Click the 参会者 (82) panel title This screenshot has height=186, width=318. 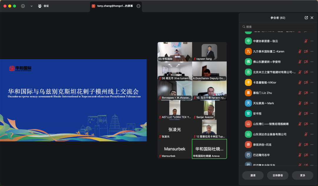(x=278, y=18)
